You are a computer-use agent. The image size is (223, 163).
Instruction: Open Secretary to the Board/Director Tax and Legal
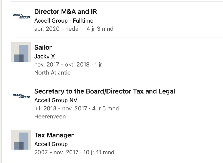(105, 91)
